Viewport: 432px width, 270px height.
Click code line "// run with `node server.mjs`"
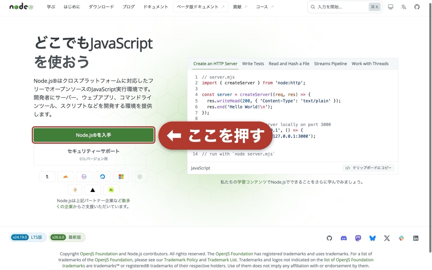click(x=238, y=154)
